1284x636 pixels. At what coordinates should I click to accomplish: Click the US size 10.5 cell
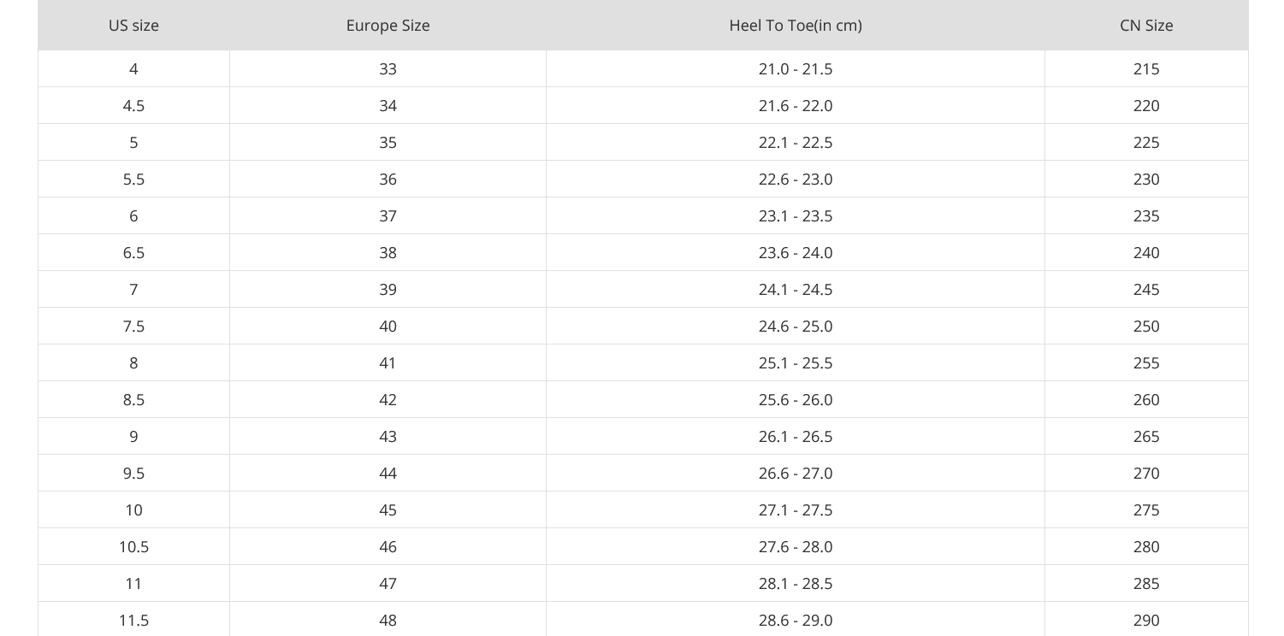(133, 546)
